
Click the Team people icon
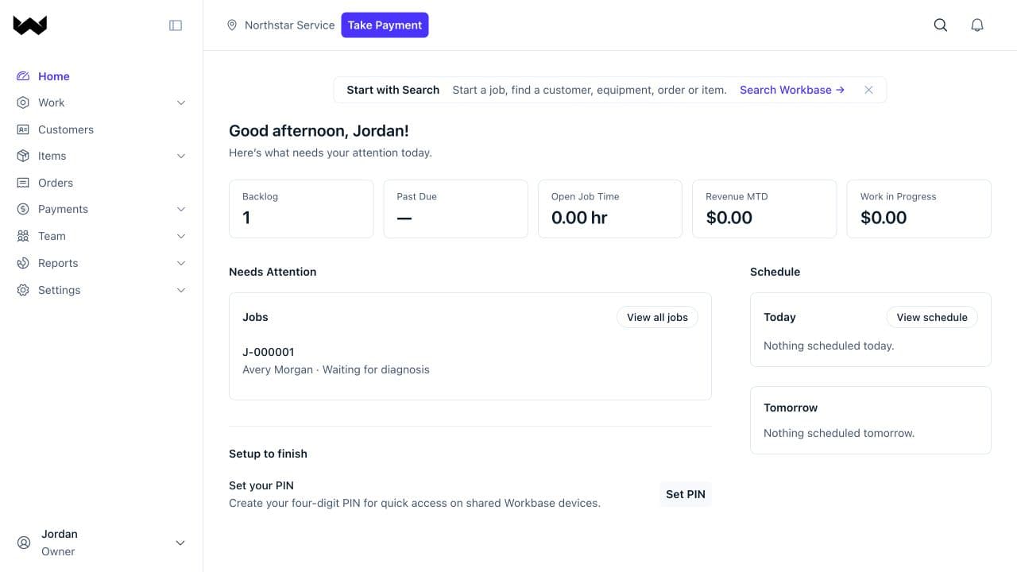tap(23, 236)
